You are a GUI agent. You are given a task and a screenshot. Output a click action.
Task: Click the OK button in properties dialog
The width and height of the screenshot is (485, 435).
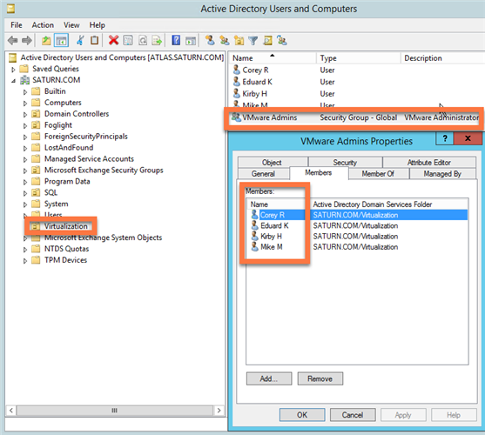click(302, 415)
